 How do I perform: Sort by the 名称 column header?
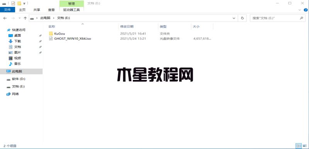coord(52,27)
